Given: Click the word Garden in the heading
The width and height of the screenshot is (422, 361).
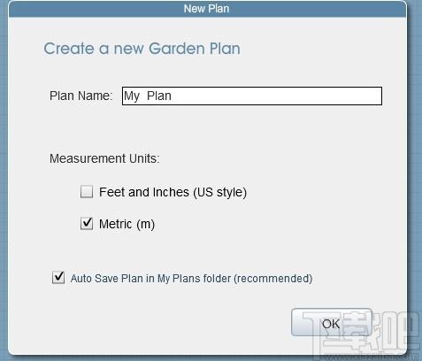Looking at the screenshot, I should tap(177, 49).
